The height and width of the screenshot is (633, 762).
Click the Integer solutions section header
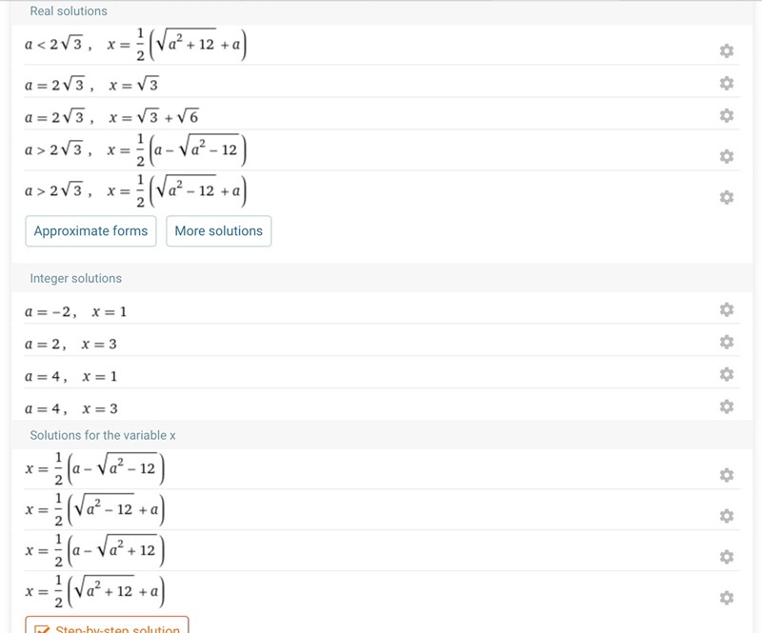tap(76, 279)
